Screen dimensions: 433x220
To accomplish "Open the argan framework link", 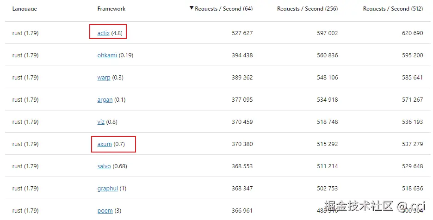I will click(x=105, y=99).
